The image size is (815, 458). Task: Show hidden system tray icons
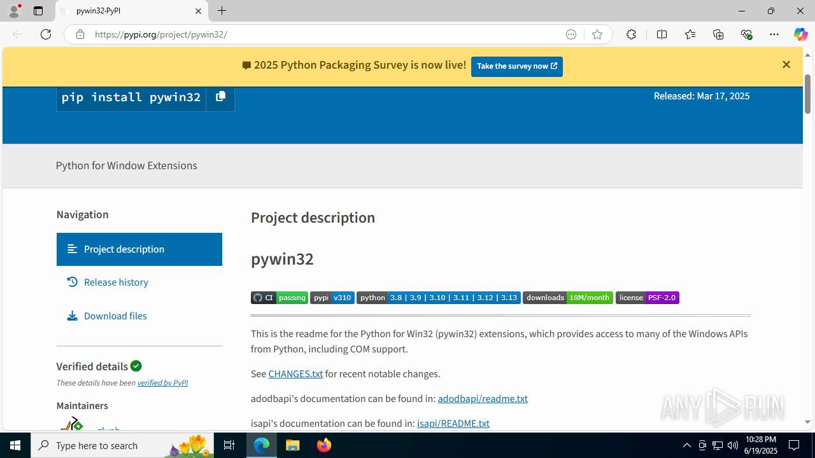(x=686, y=445)
